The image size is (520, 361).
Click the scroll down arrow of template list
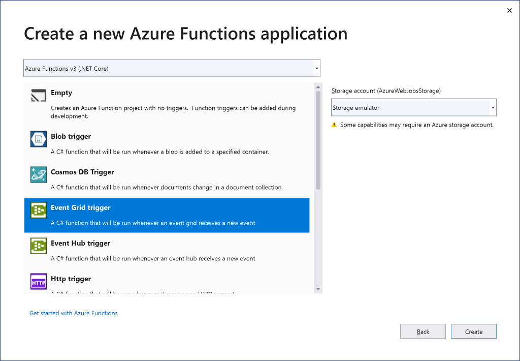click(x=318, y=289)
